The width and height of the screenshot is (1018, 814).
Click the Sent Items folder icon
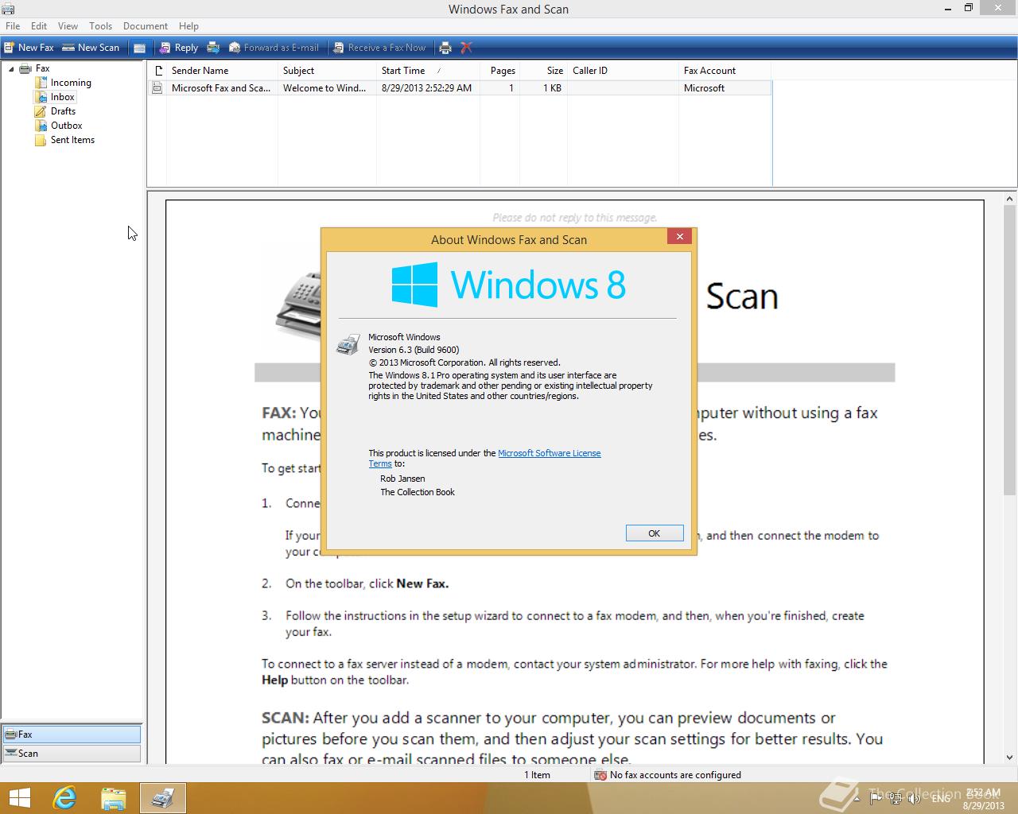[x=41, y=140]
